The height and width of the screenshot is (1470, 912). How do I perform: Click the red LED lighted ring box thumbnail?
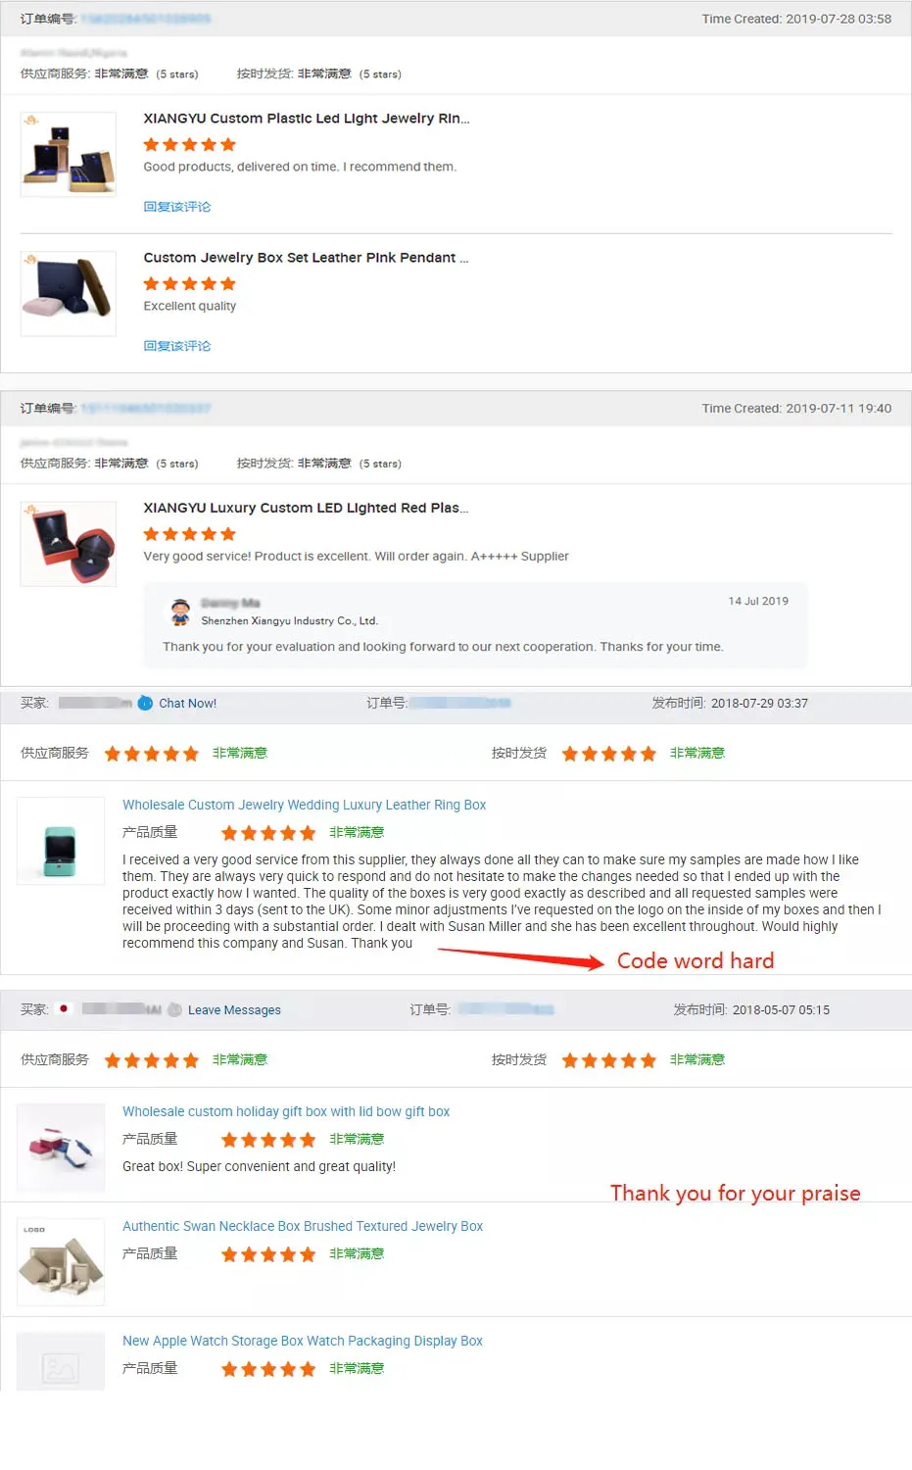[x=69, y=544]
